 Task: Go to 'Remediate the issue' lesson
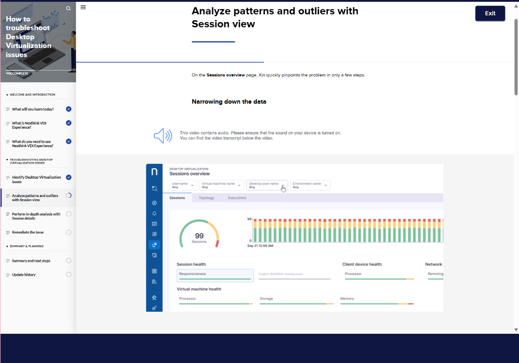(28, 233)
